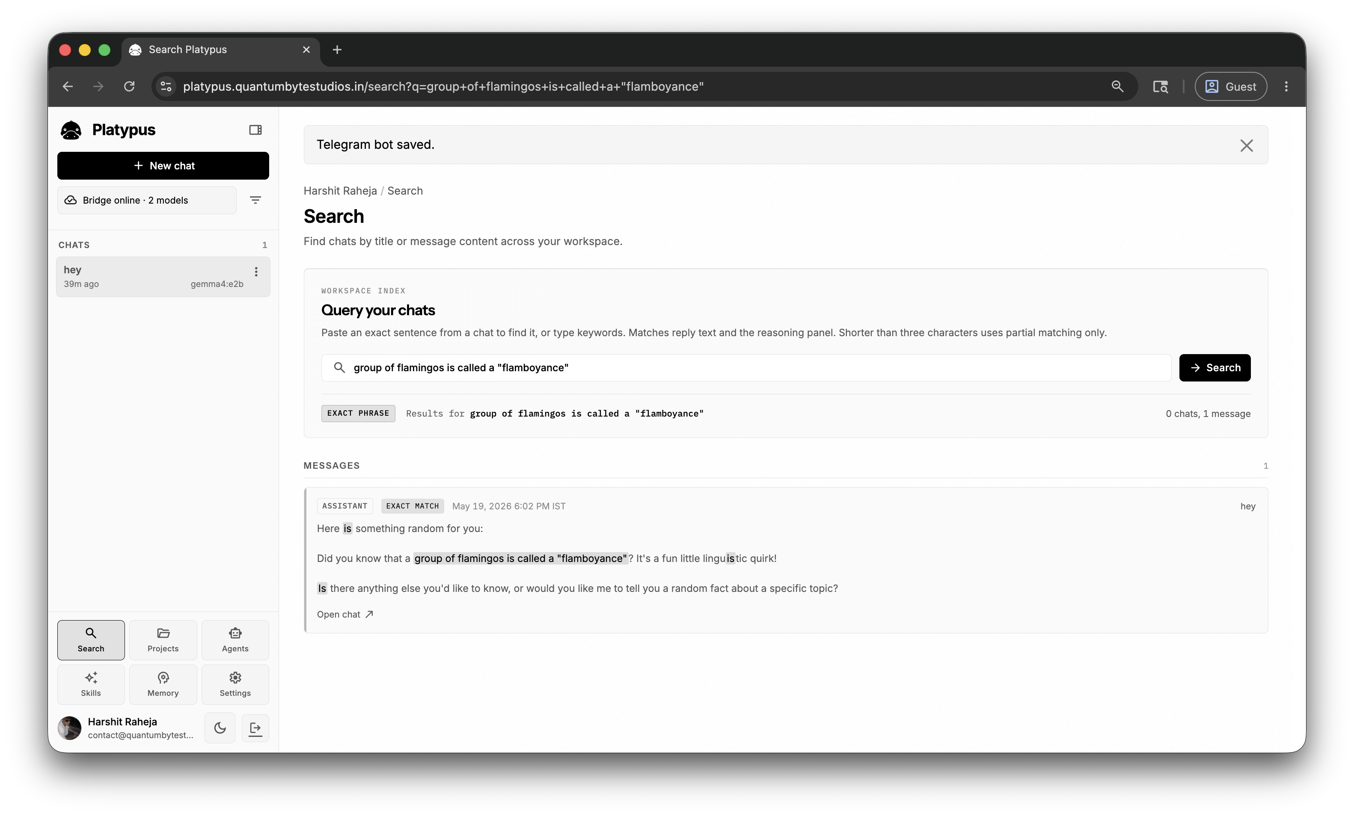This screenshot has width=1354, height=816.
Task: Open Agents in sidebar navigation
Action: (x=235, y=639)
